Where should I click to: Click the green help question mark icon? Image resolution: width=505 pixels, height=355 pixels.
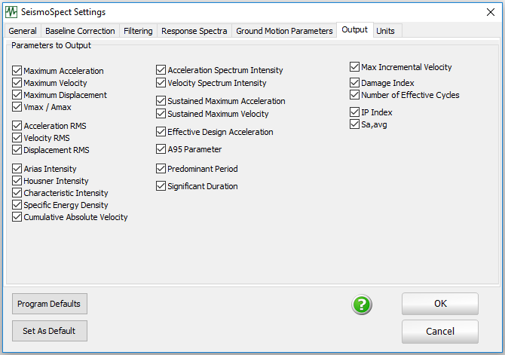(x=362, y=305)
